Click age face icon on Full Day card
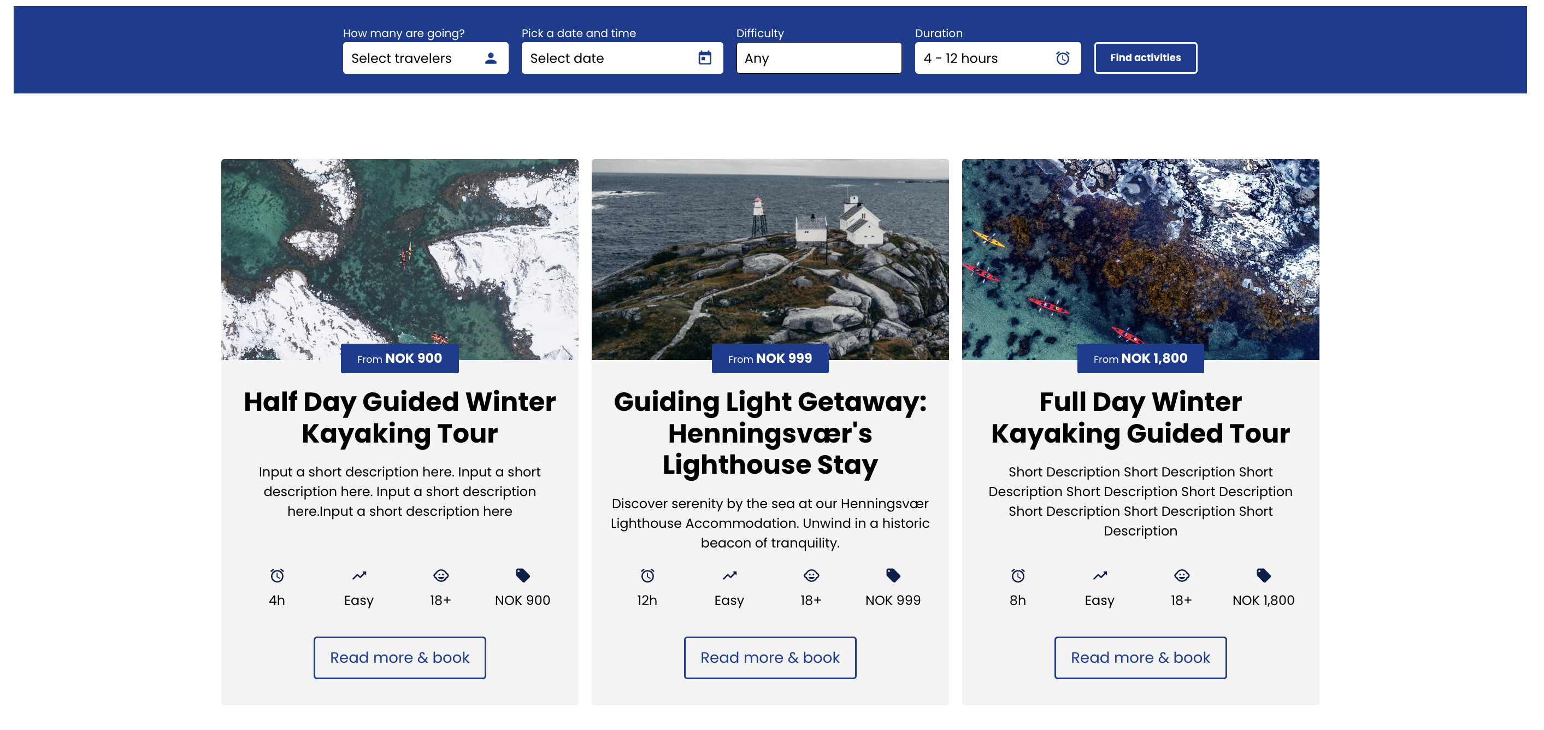Image resolution: width=1544 pixels, height=730 pixels. [x=1182, y=575]
